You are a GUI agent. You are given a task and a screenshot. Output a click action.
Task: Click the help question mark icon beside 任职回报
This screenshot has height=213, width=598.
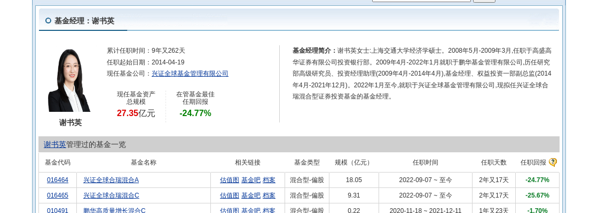point(553,162)
